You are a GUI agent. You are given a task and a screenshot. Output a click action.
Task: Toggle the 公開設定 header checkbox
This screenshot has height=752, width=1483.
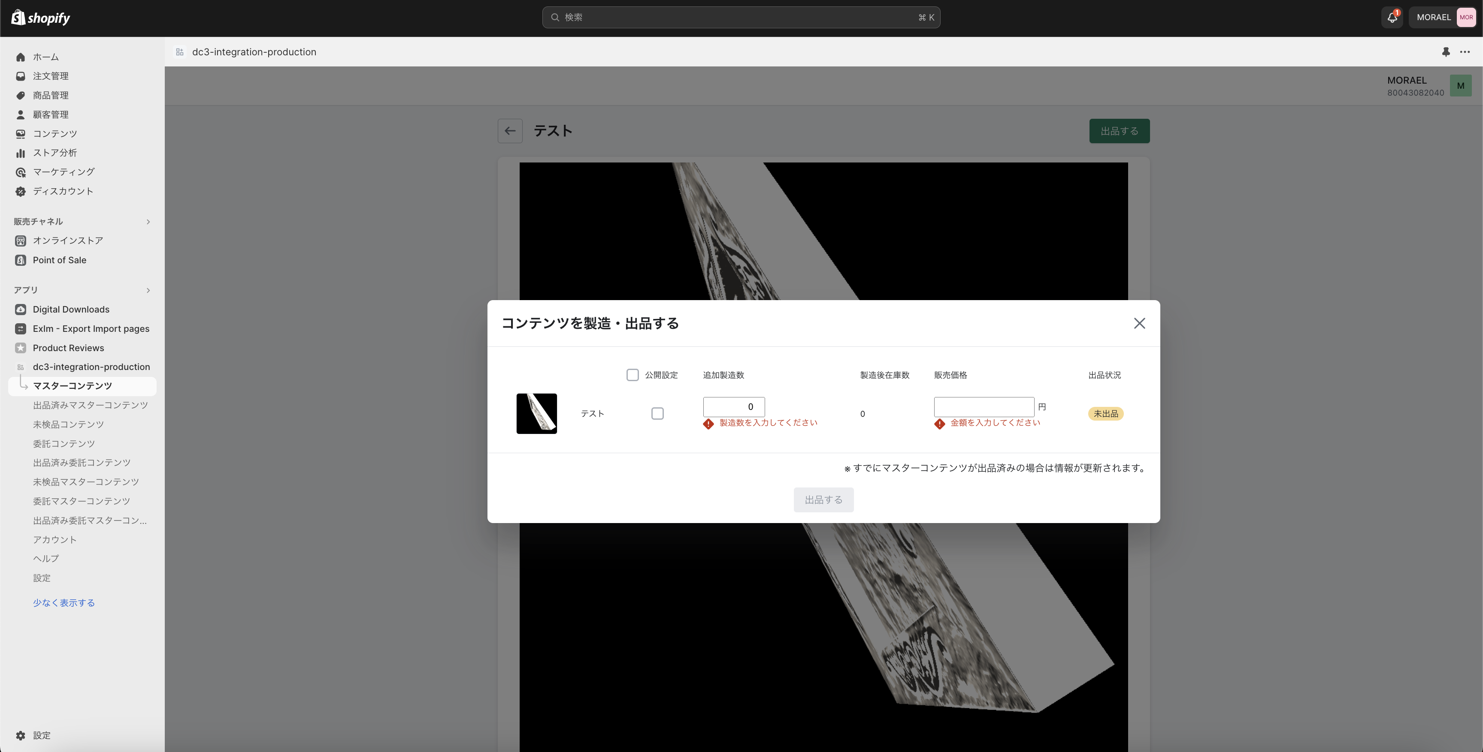click(x=633, y=375)
